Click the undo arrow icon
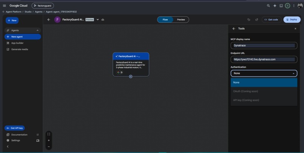Image resolution: width=304 pixels, height=153 pixels. tap(249, 20)
